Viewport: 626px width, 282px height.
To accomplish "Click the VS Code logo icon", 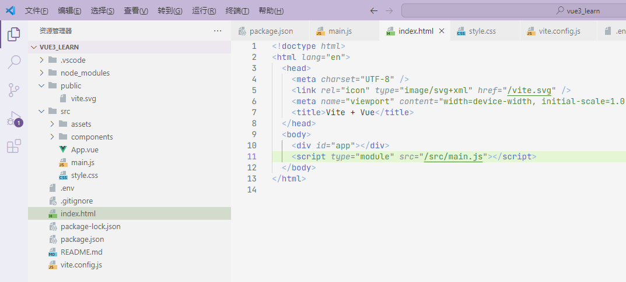I will [11, 10].
